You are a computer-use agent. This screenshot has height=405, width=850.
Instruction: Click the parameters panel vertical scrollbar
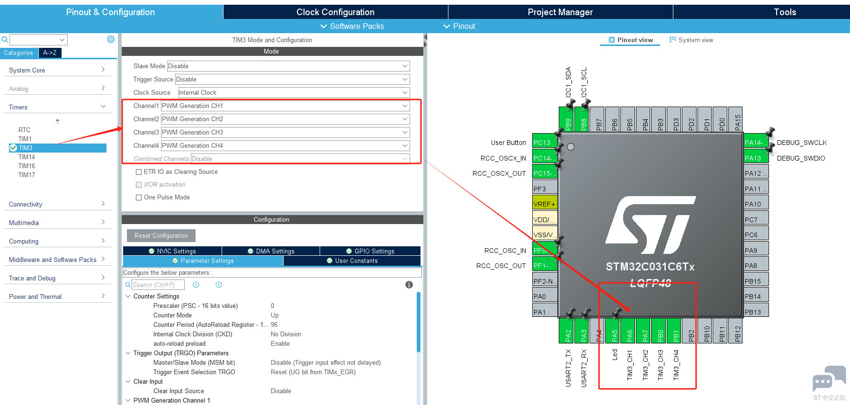(419, 322)
